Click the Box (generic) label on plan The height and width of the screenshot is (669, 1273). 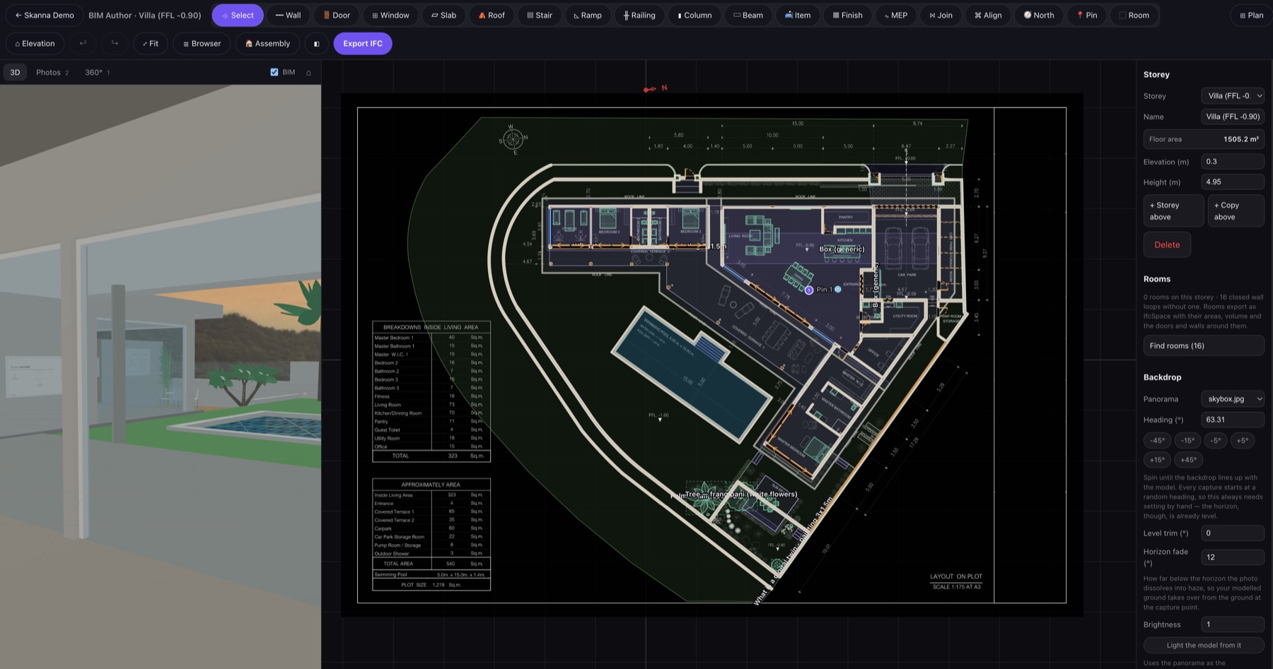coord(842,249)
